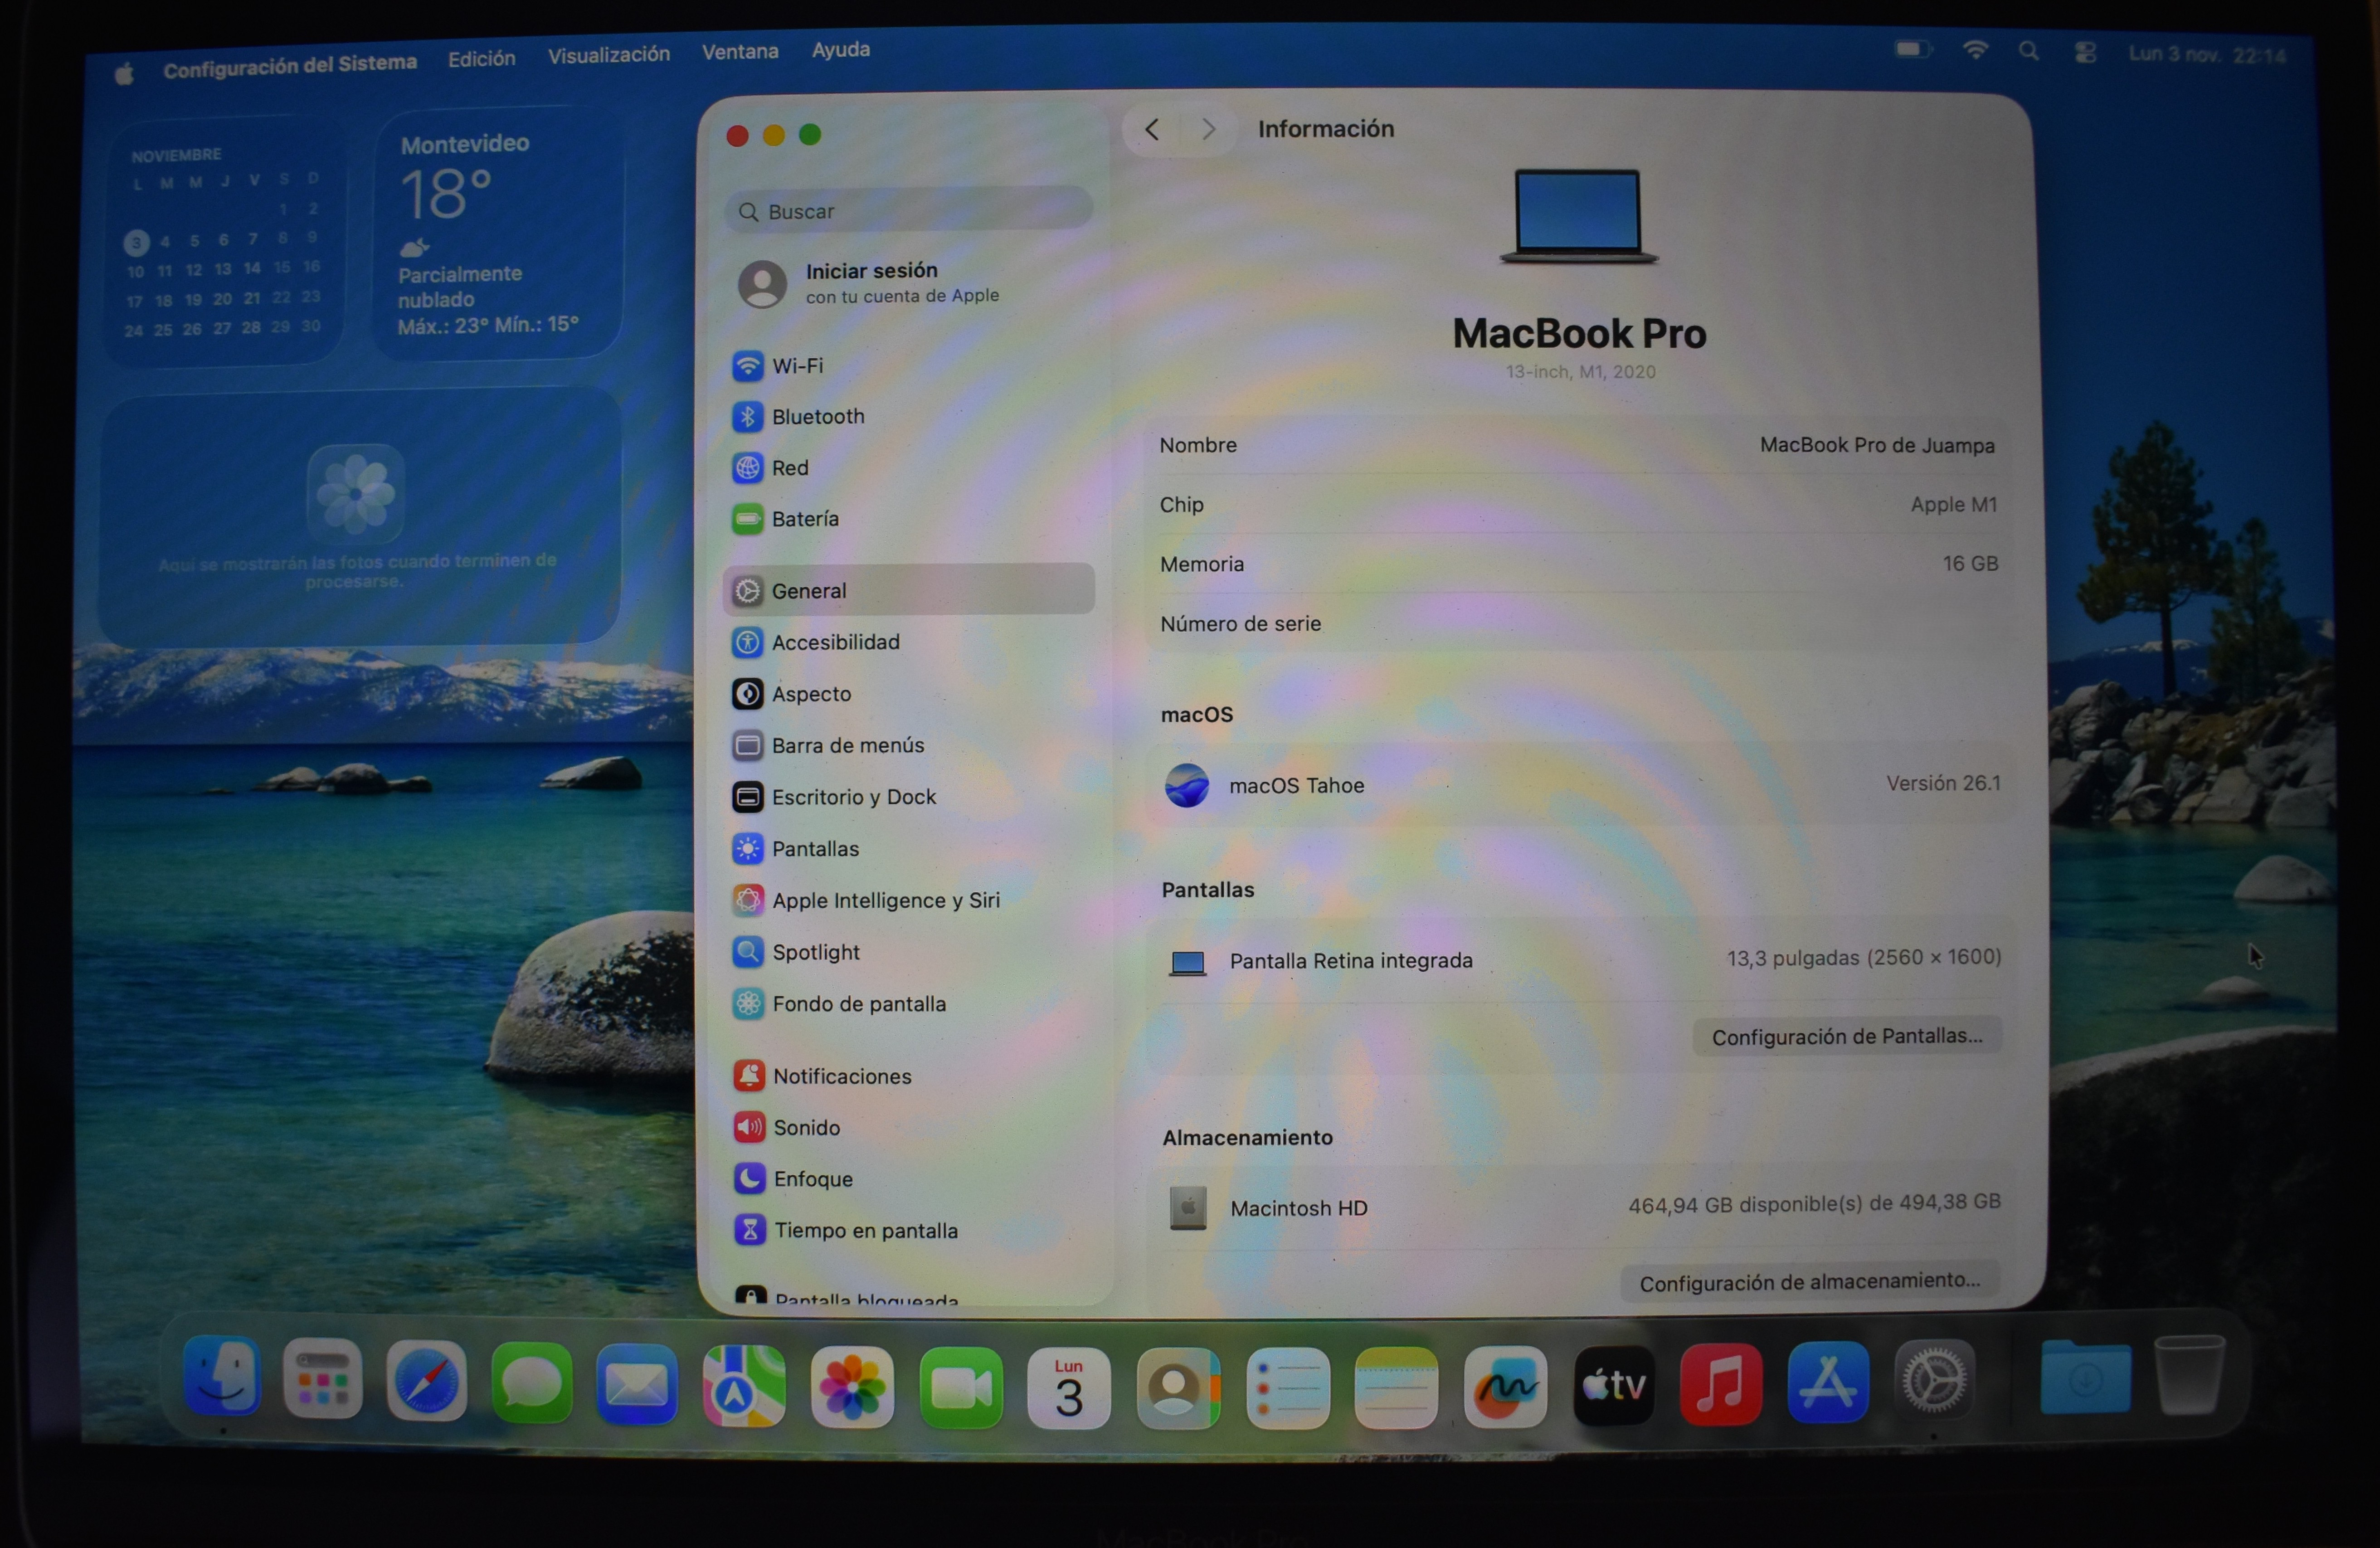This screenshot has width=2380, height=1548.
Task: Click the macOS Tahoe row
Action: pos(1580,784)
